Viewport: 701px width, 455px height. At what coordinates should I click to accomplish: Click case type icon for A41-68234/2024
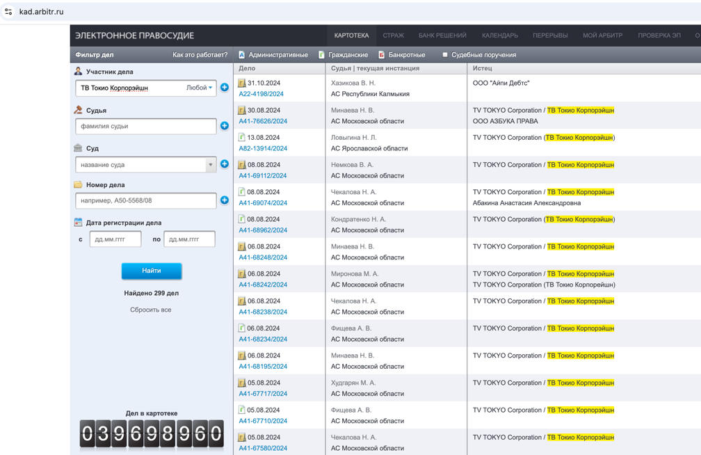click(242, 328)
